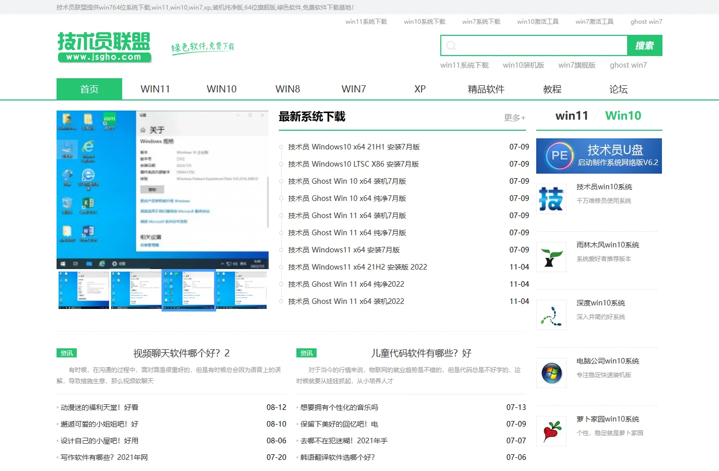This screenshot has height=471, width=719.
Task: Click the 技术员win10系统 title link
Action: coord(604,187)
